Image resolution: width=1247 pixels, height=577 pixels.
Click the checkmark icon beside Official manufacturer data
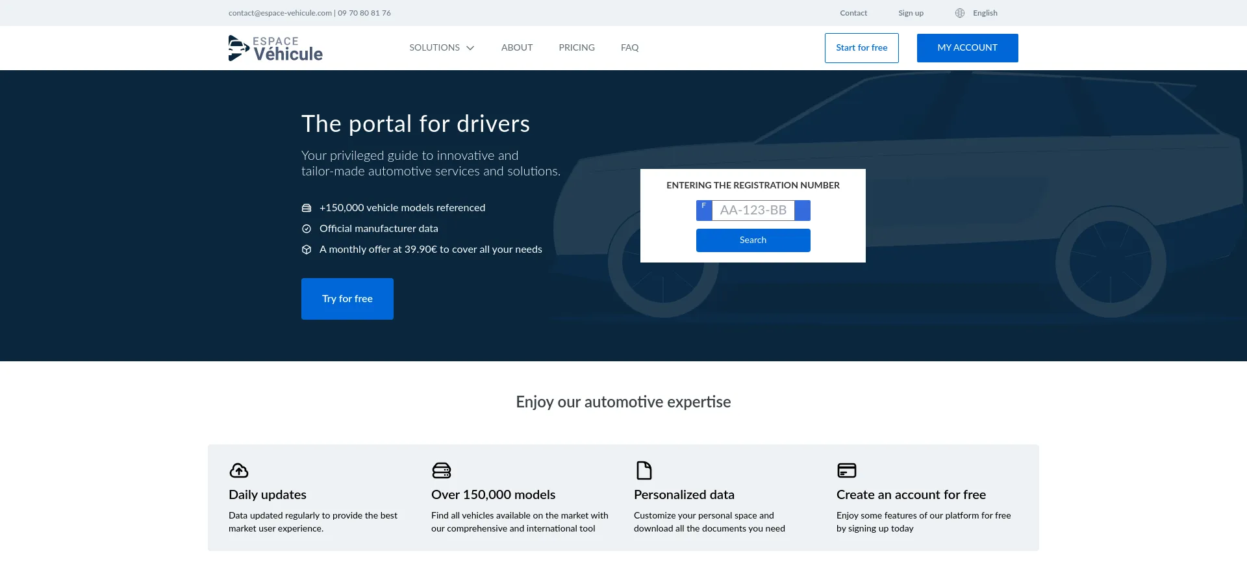click(x=307, y=229)
